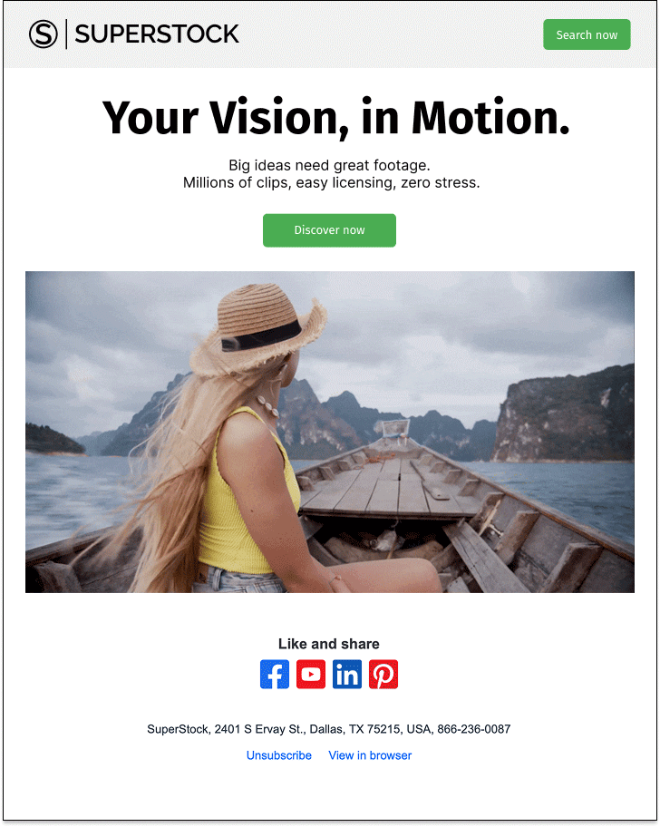Click the straw hat in the photo

point(258,330)
